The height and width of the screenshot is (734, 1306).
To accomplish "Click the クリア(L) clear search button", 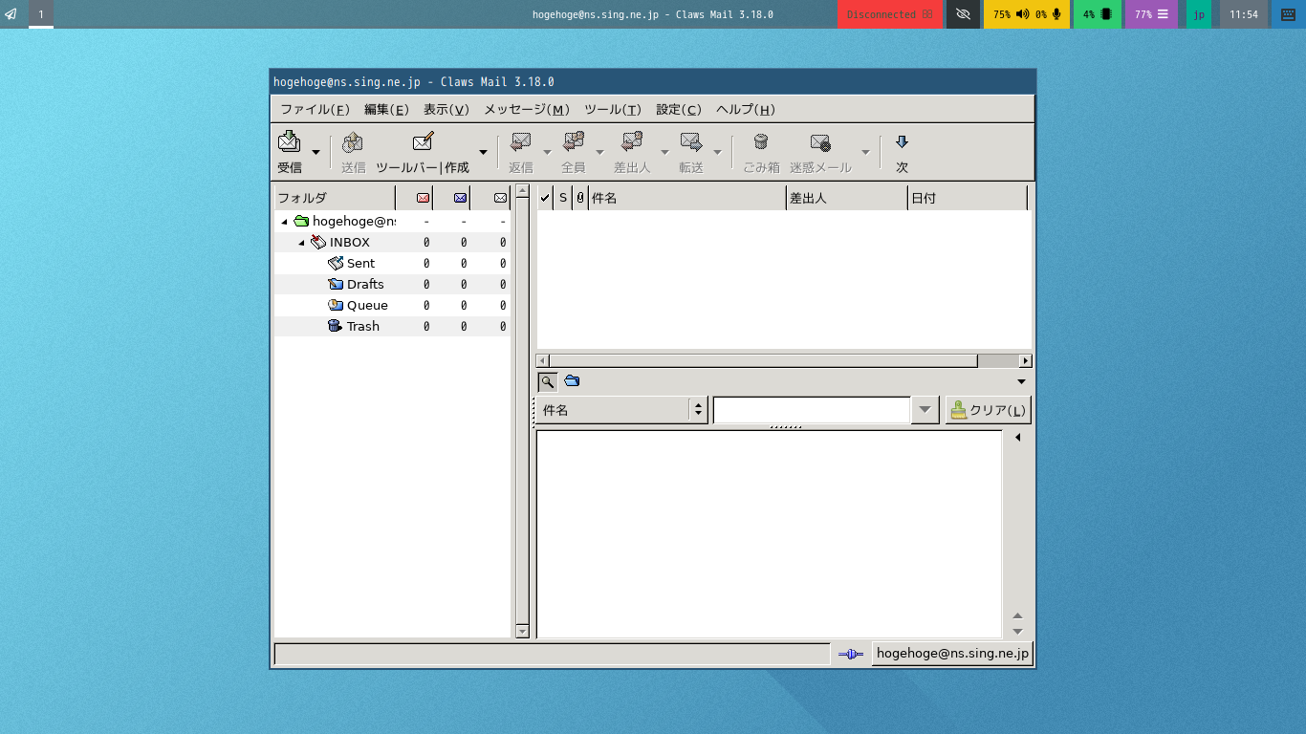I will (989, 410).
